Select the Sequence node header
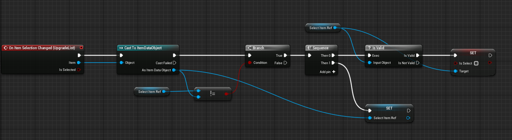The width and height of the screenshot is (512, 140). pos(322,47)
